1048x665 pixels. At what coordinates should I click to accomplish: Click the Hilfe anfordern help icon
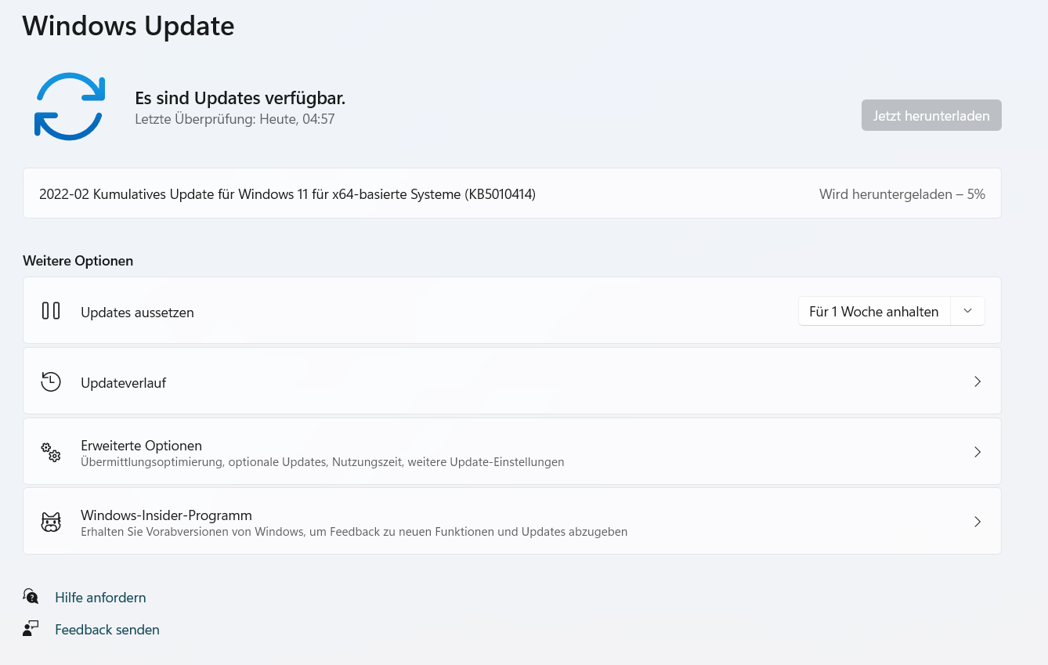pos(31,597)
